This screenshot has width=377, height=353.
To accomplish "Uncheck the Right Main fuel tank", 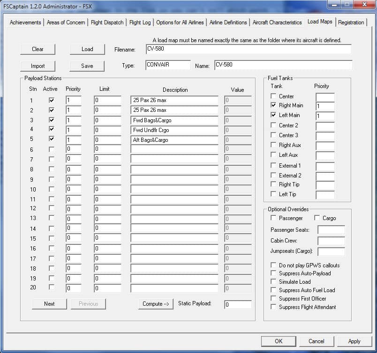I will point(273,105).
